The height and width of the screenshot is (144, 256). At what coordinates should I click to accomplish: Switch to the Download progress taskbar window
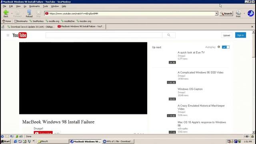(118, 141)
